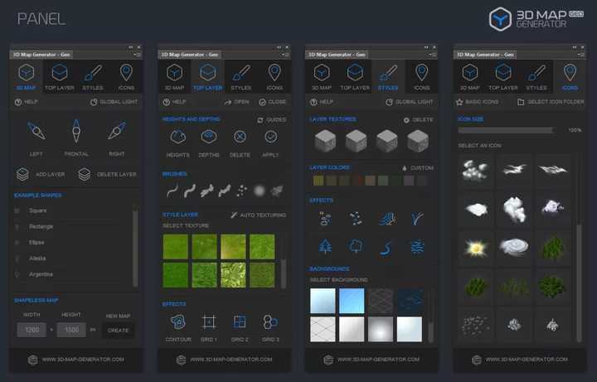Open the Icons tab in fourth panel
This screenshot has width=597, height=382.
pos(570,75)
